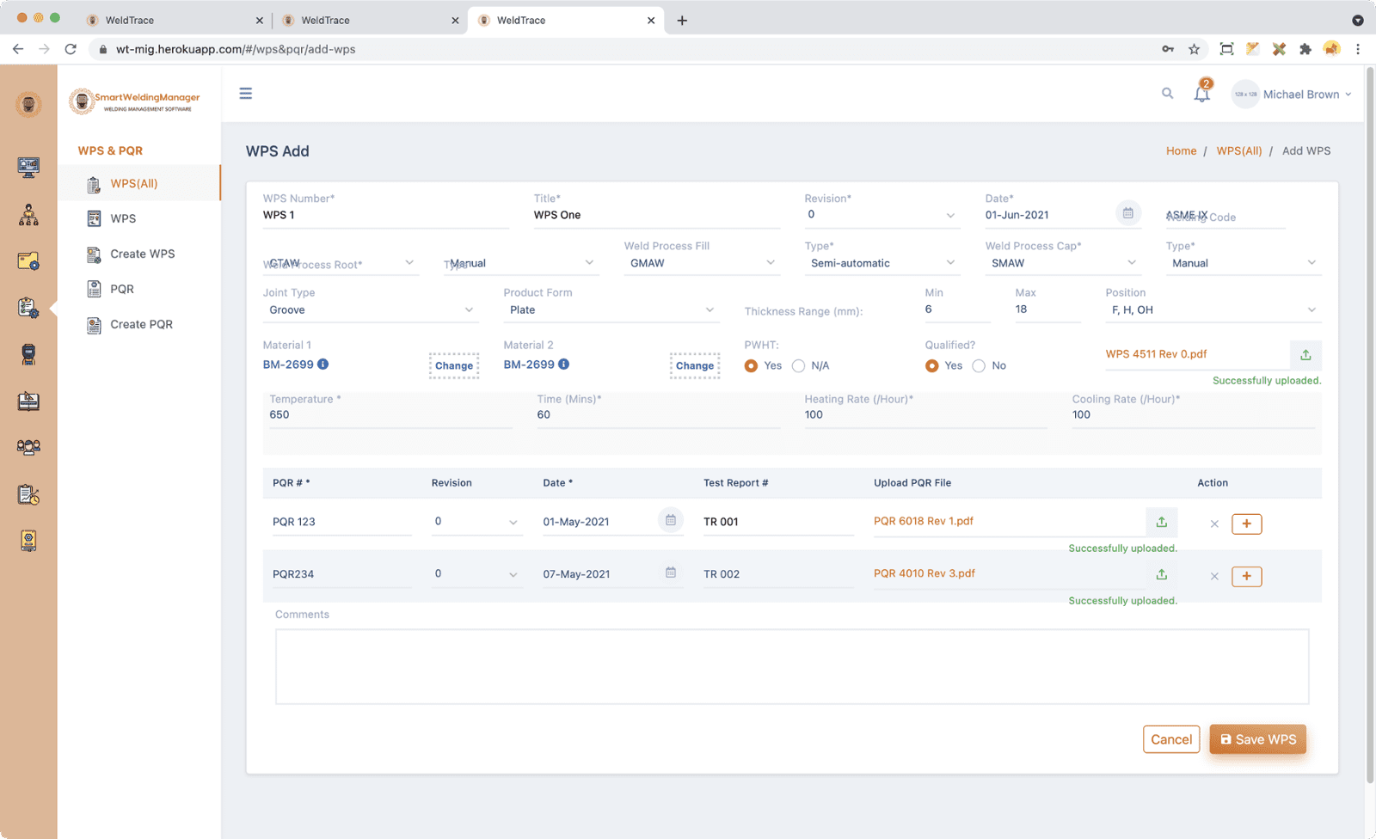This screenshot has width=1376, height=839.
Task: Open Create WPS in sidebar
Action: (142, 254)
